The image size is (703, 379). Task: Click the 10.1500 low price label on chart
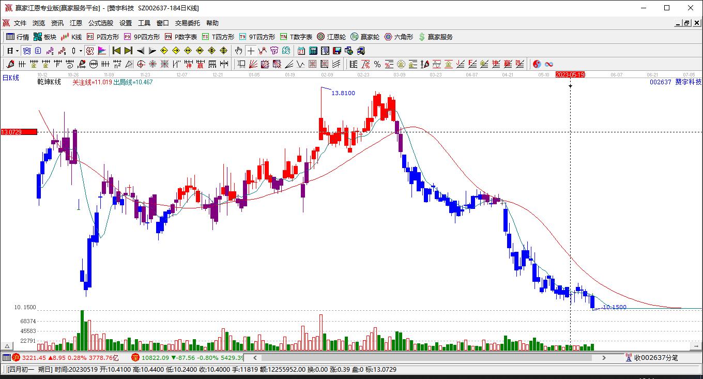click(x=615, y=307)
